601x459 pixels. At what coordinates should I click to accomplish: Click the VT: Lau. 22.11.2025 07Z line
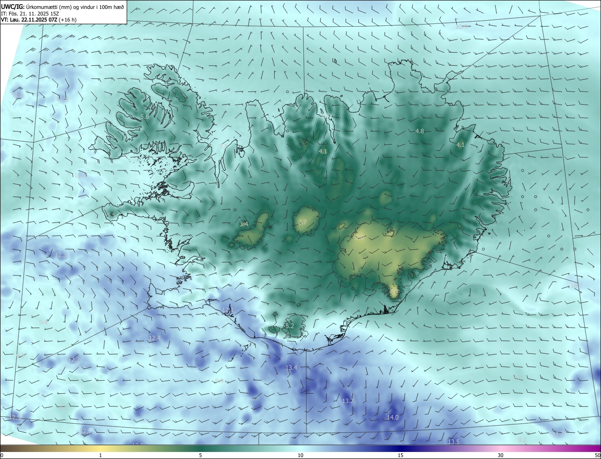(39, 20)
